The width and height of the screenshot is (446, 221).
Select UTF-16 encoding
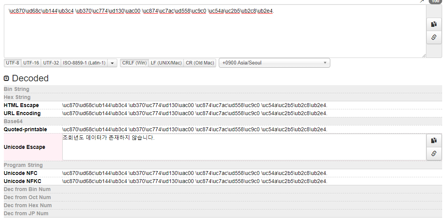click(x=31, y=63)
